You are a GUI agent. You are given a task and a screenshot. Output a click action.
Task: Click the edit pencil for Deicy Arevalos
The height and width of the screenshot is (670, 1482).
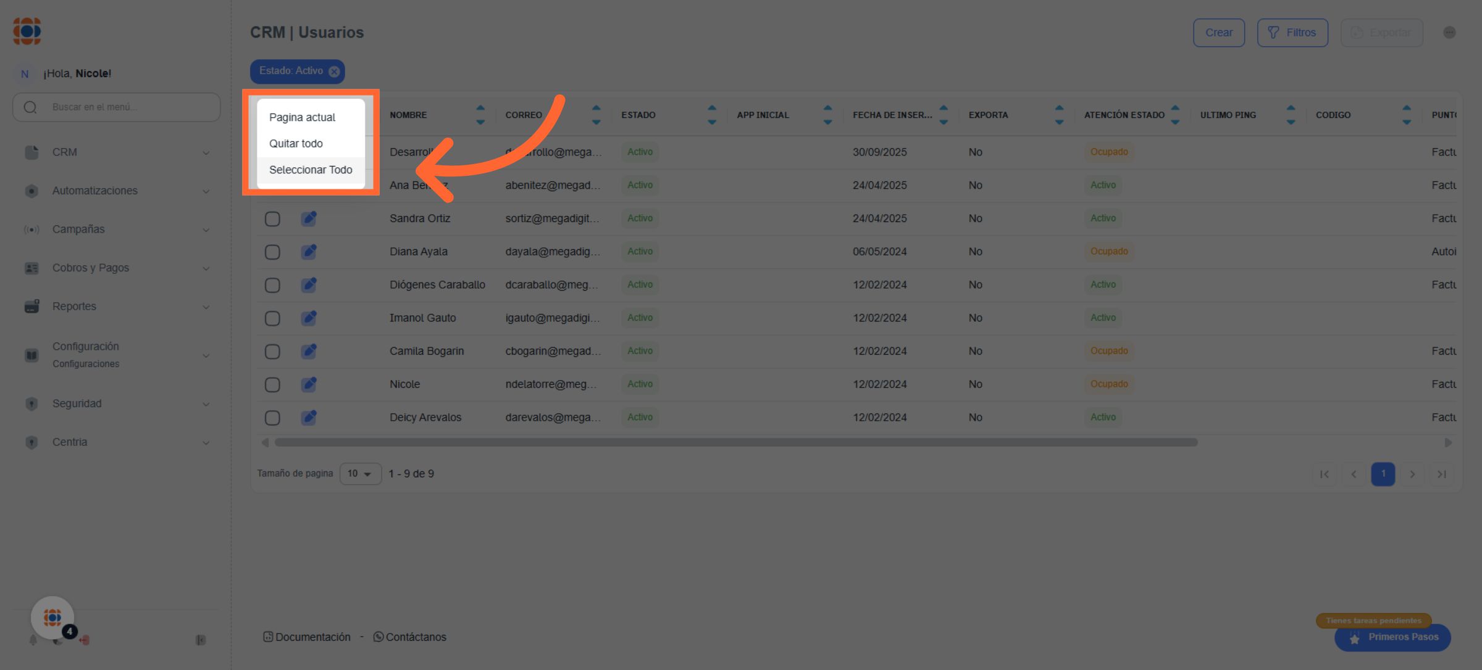click(309, 418)
